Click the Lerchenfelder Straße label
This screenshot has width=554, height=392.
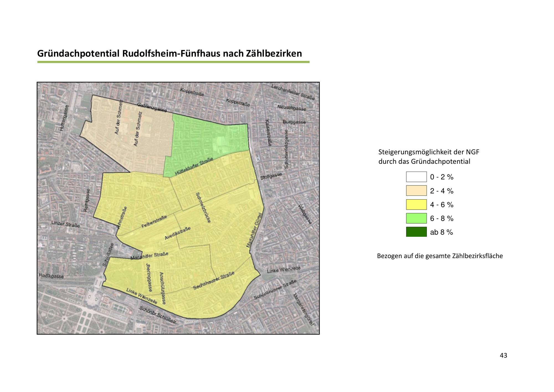point(293,92)
